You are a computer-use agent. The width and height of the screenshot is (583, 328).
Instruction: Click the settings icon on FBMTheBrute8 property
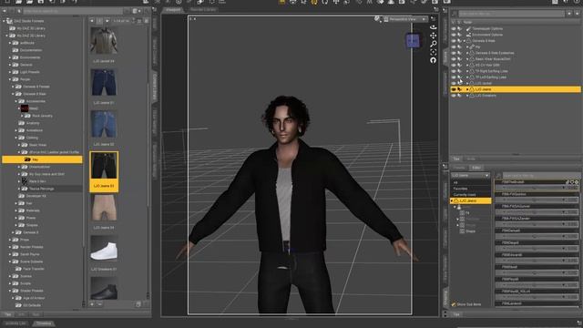(x=577, y=182)
